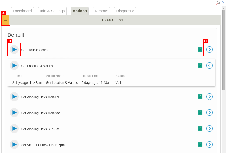The image size is (226, 153).
Task: Click 'Set Start of Curfew Hrs to 5pm' label
Action: [43, 145]
